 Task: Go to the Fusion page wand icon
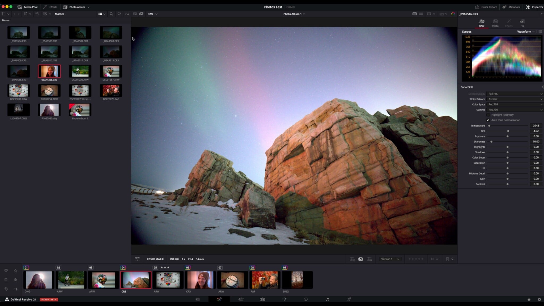tap(284, 299)
